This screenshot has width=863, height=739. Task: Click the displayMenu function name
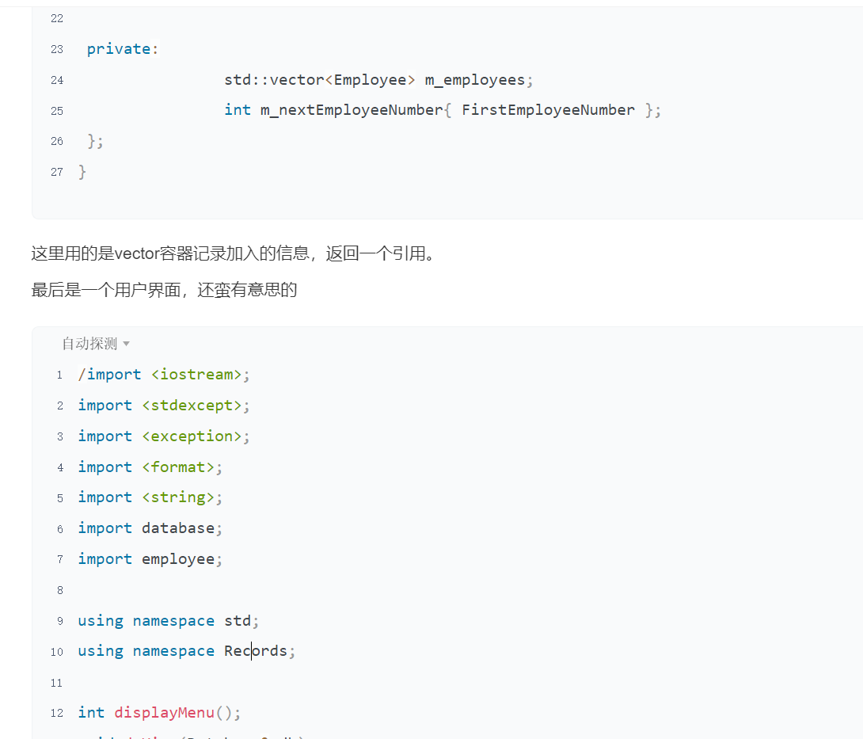[164, 713]
